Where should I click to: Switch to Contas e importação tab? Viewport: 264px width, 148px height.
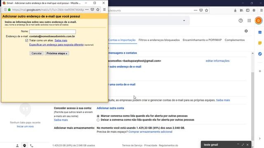tap(122, 40)
